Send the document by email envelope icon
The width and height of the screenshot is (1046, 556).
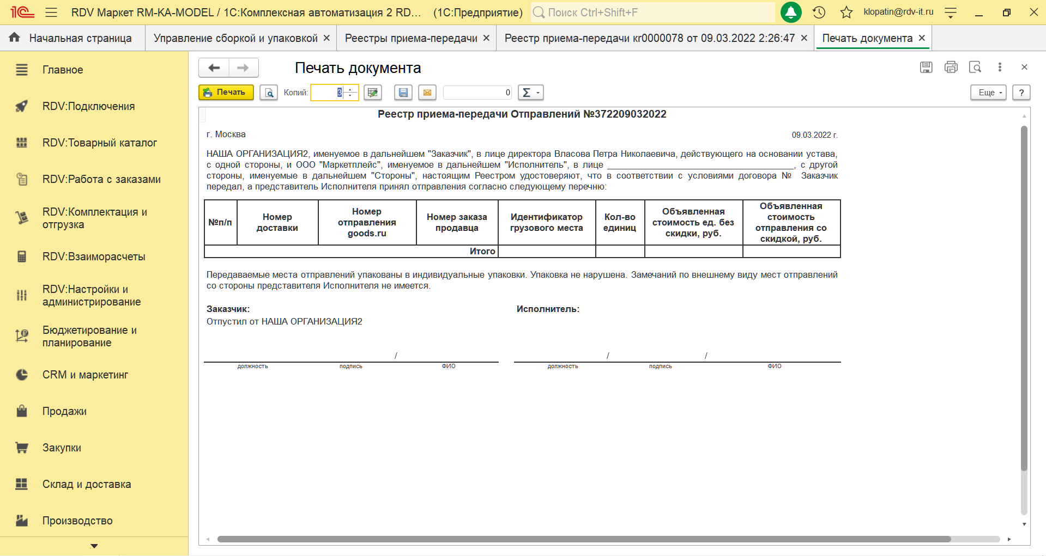click(427, 93)
